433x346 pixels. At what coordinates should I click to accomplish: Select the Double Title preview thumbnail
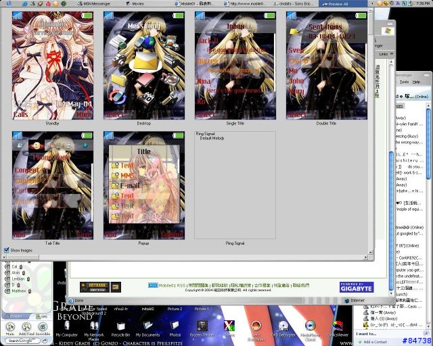click(x=327, y=66)
